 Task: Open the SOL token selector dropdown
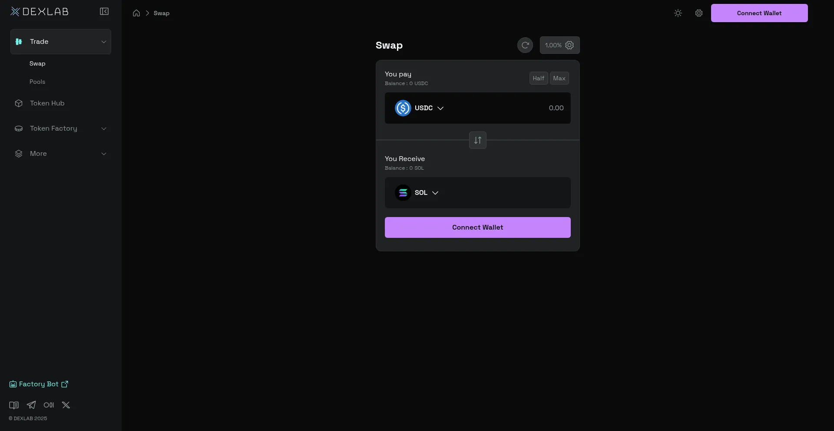[x=417, y=193]
